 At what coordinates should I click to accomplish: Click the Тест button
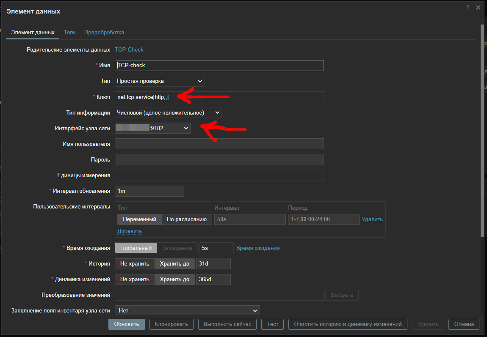point(273,324)
